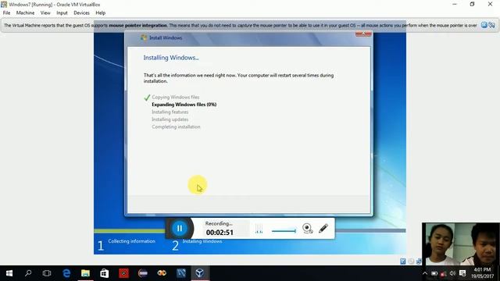Click the orange binoculars app icon on taskbar
500x281 pixels.
162,273
